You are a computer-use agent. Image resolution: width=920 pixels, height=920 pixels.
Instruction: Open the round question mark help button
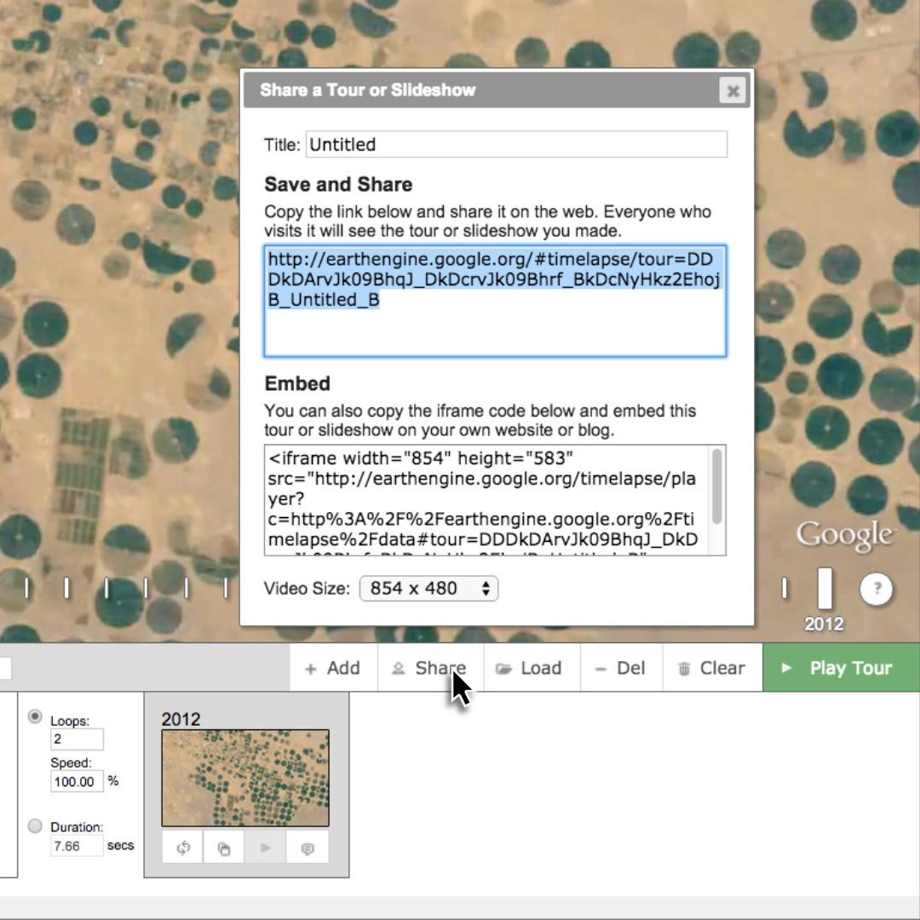click(876, 588)
